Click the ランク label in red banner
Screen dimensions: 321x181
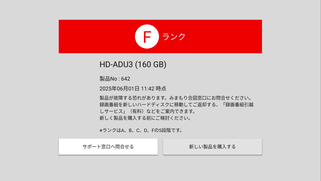point(174,36)
